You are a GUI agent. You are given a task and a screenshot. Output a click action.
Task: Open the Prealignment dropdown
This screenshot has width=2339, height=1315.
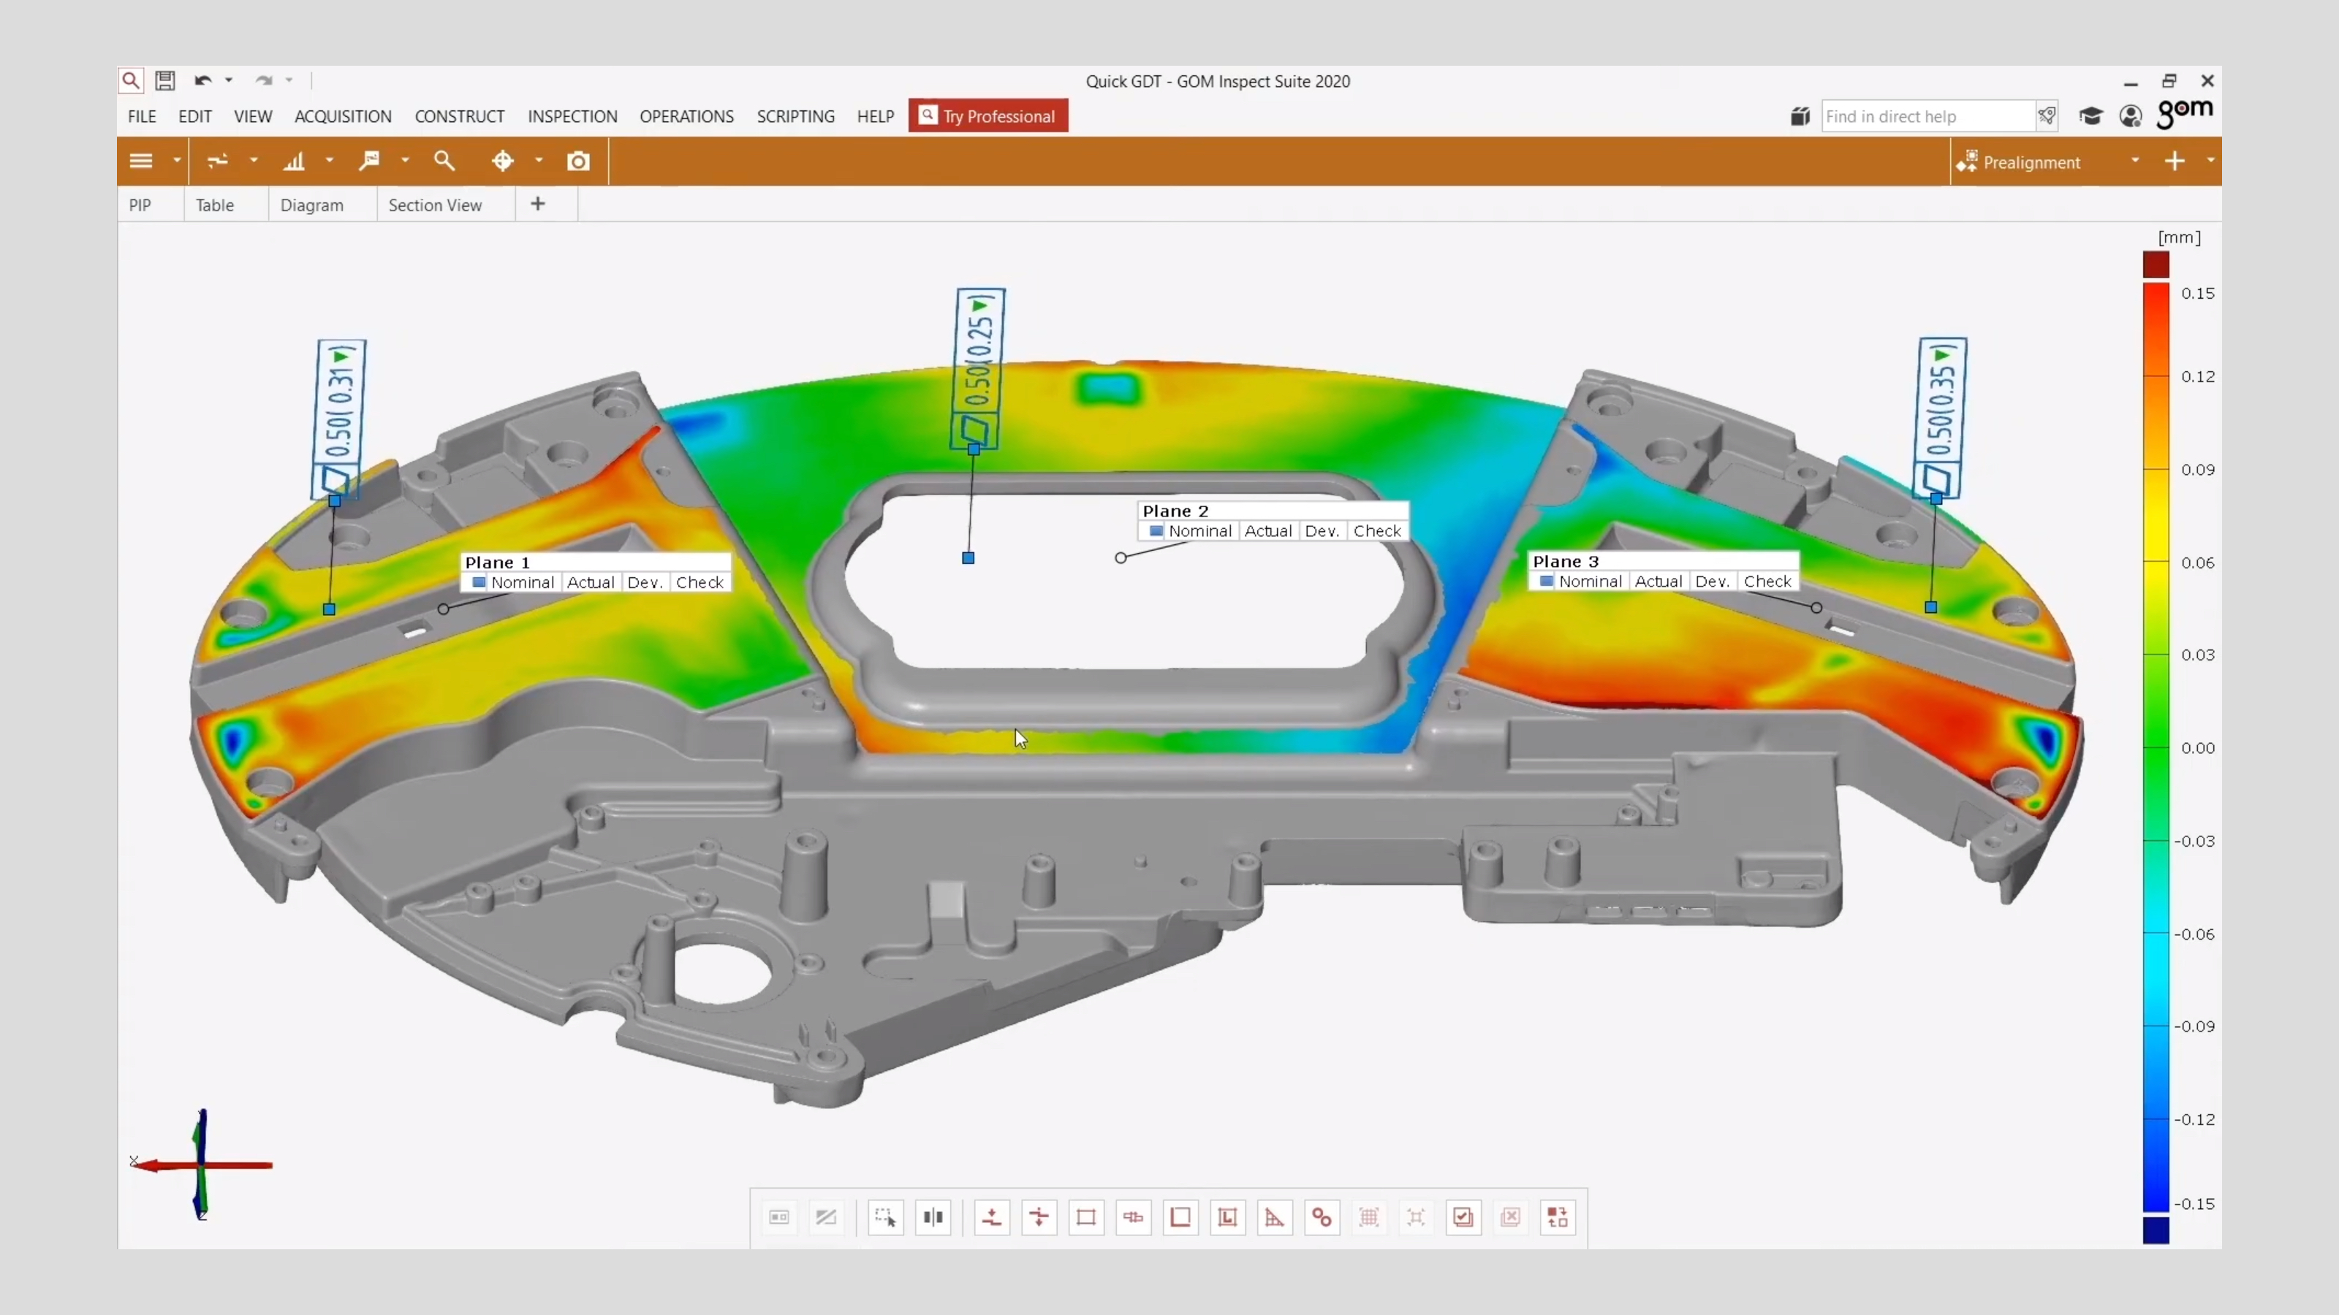pos(2134,161)
